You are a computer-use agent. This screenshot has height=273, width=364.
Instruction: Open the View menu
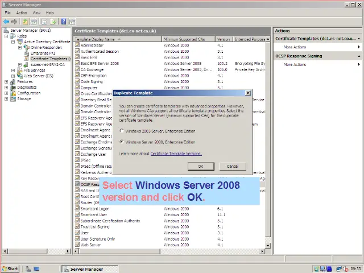pyautogui.click(x=36, y=13)
